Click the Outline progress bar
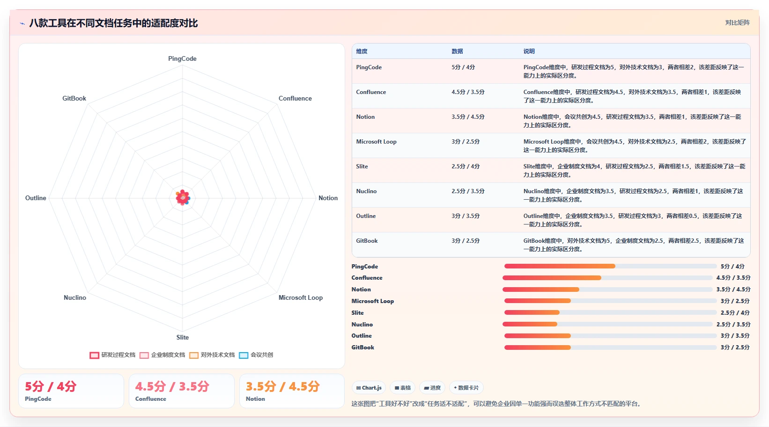The width and height of the screenshot is (769, 427). (x=610, y=336)
